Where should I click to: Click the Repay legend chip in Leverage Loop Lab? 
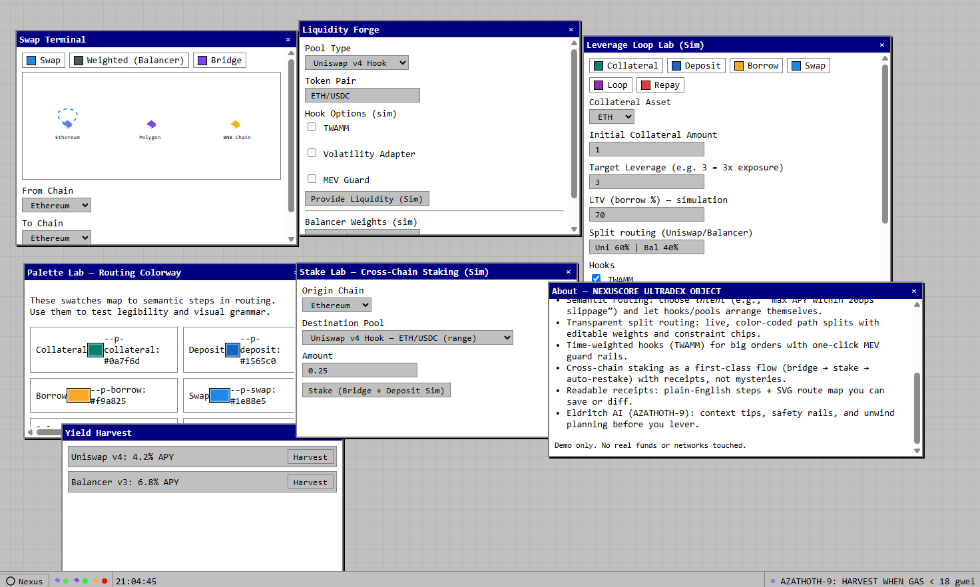(x=660, y=85)
